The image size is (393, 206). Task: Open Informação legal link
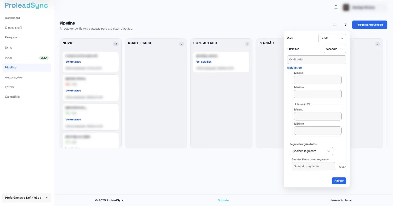pos(340,200)
